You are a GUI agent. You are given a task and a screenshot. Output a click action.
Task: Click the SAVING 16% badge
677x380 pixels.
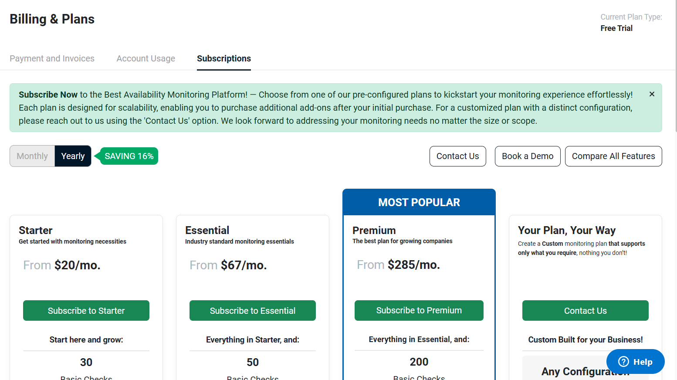tap(129, 156)
